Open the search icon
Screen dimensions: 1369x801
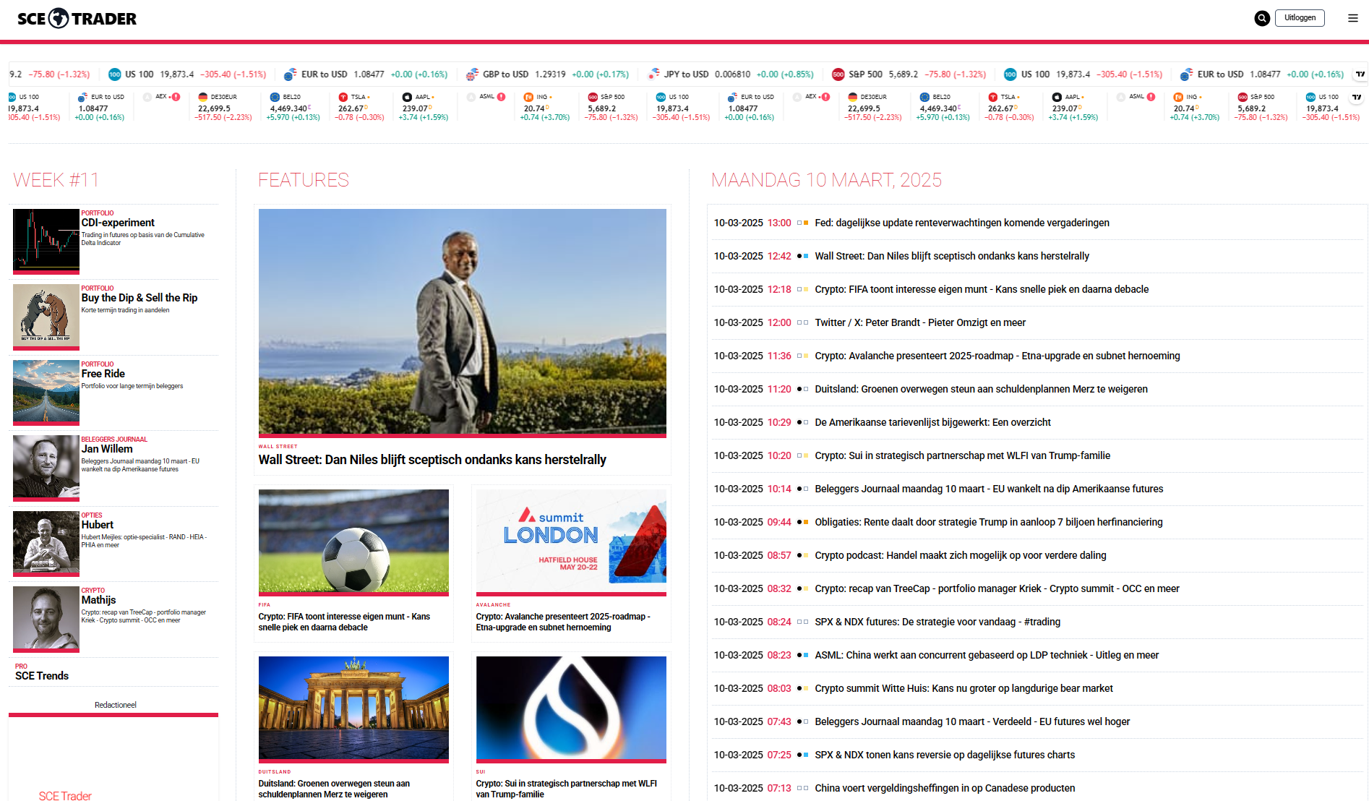[1262, 19]
